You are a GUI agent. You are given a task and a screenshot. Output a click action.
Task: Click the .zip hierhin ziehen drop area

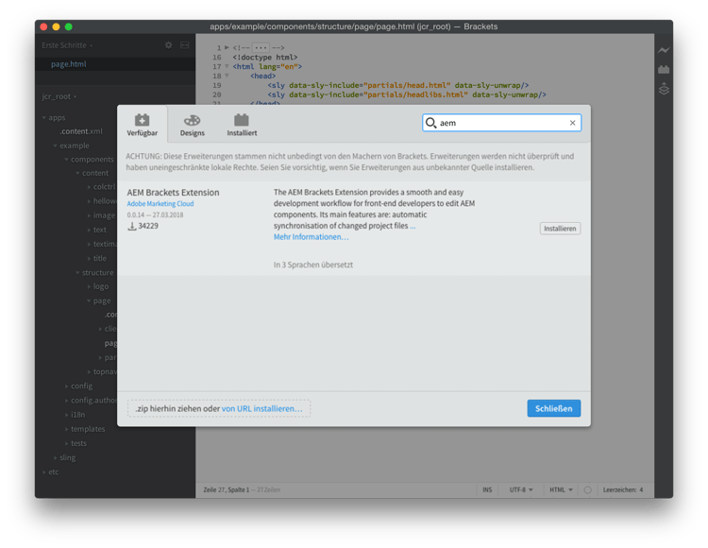pyautogui.click(x=219, y=408)
